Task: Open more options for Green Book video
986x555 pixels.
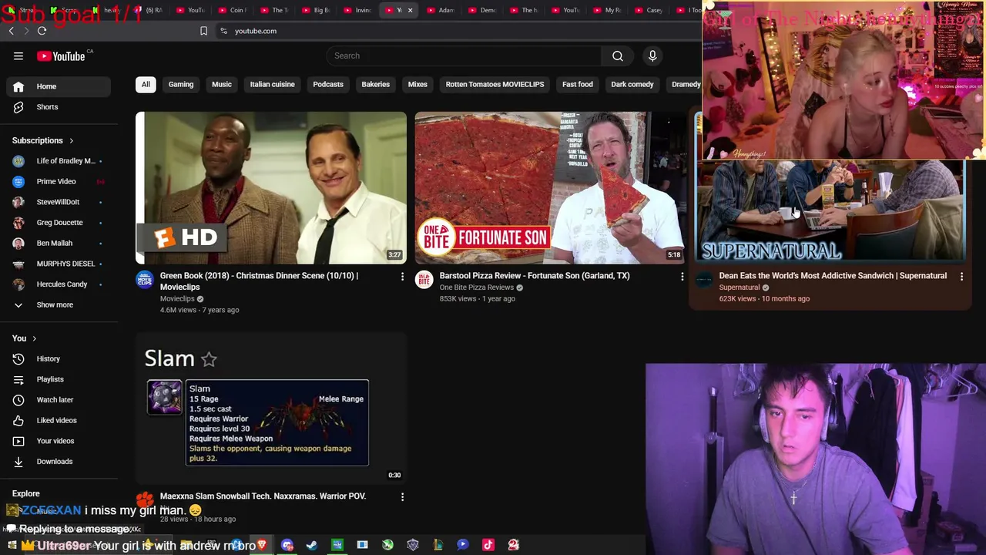Action: [402, 276]
